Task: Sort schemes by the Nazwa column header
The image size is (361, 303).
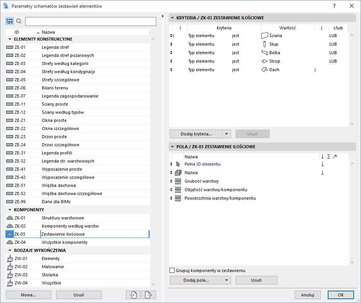Action: (x=95, y=32)
